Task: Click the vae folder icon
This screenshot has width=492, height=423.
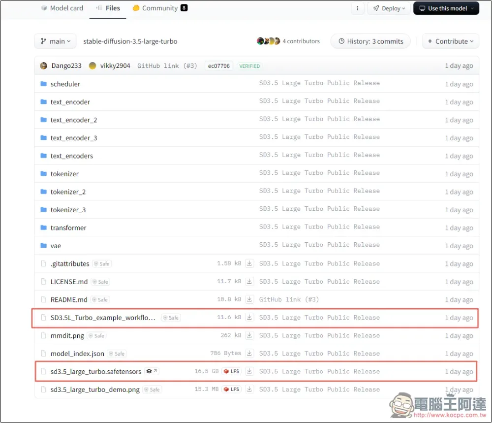Action: pyautogui.click(x=44, y=245)
